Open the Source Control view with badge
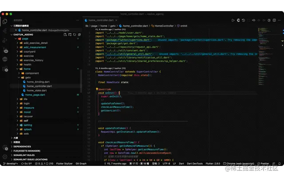Image resolution: width=284 pixels, height=177 pixels. pyautogui.click(x=5, y=50)
